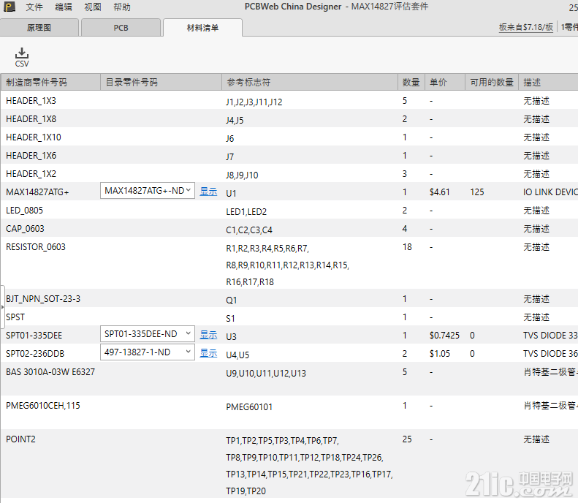
Task: Select the POINT2 part row
Action: 289,464
